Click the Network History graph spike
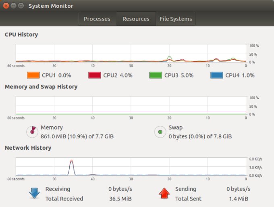 coord(72,165)
